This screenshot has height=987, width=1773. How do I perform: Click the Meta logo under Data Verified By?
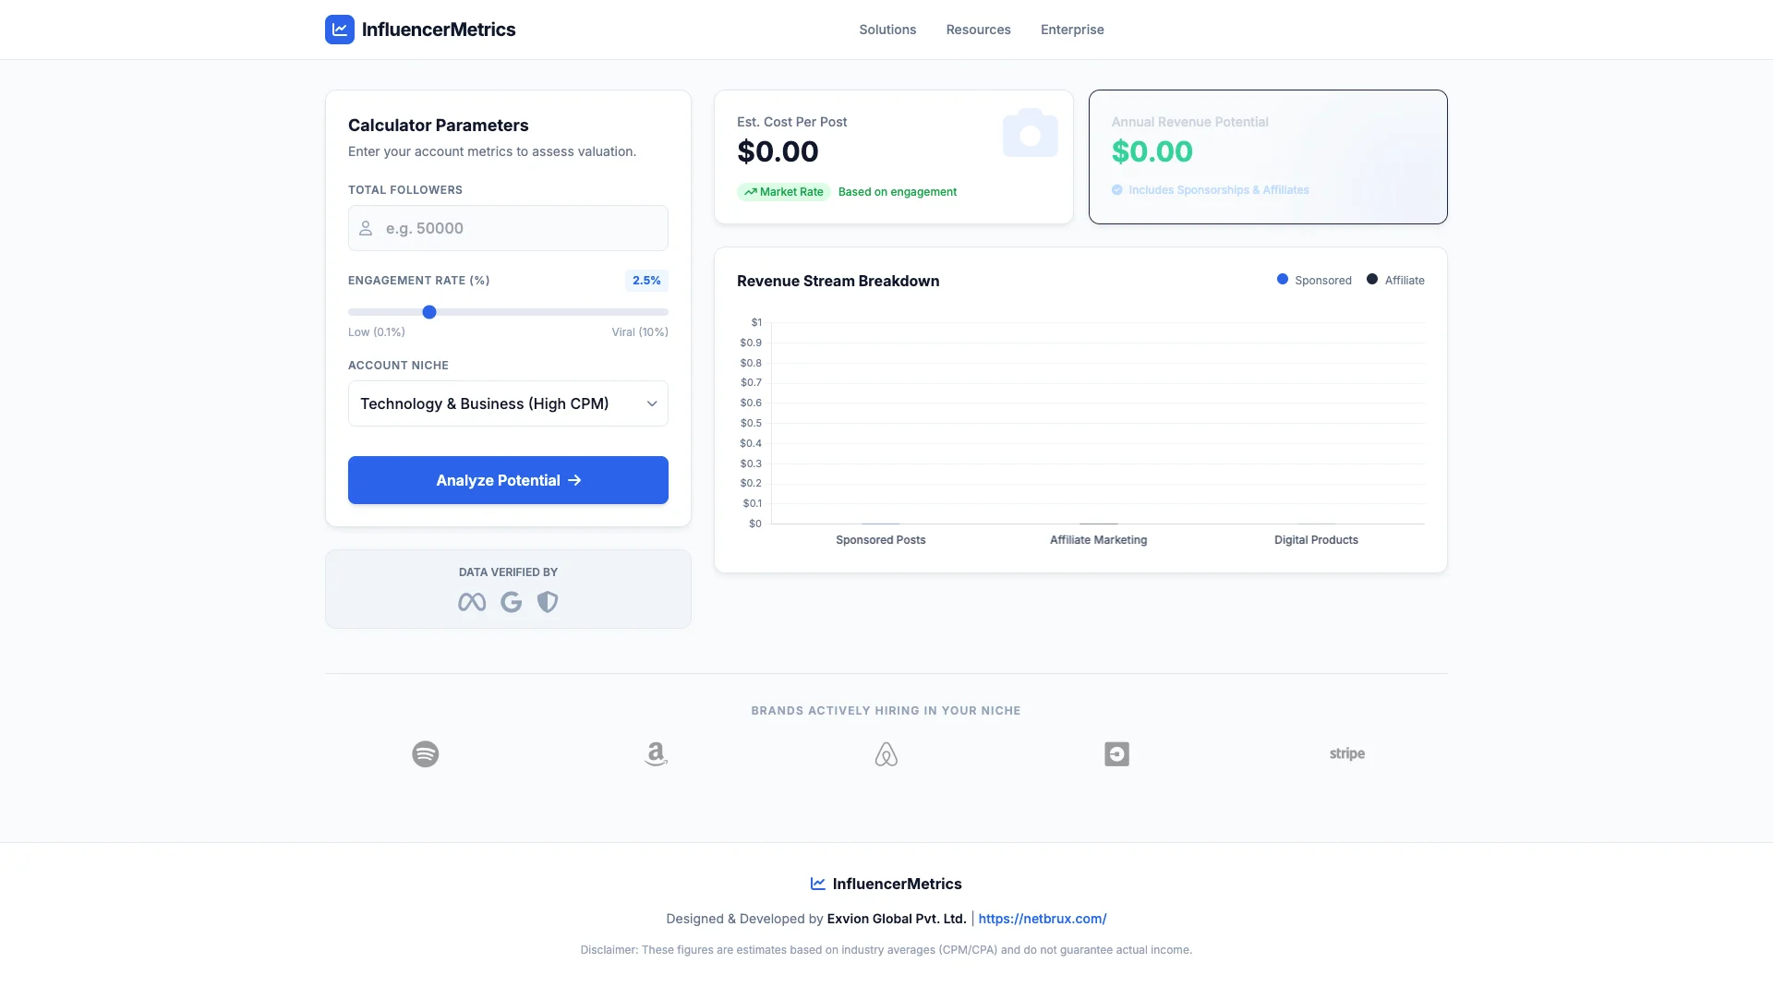472,602
